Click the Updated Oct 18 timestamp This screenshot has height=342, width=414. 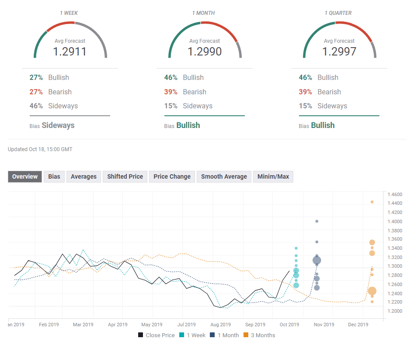point(40,149)
